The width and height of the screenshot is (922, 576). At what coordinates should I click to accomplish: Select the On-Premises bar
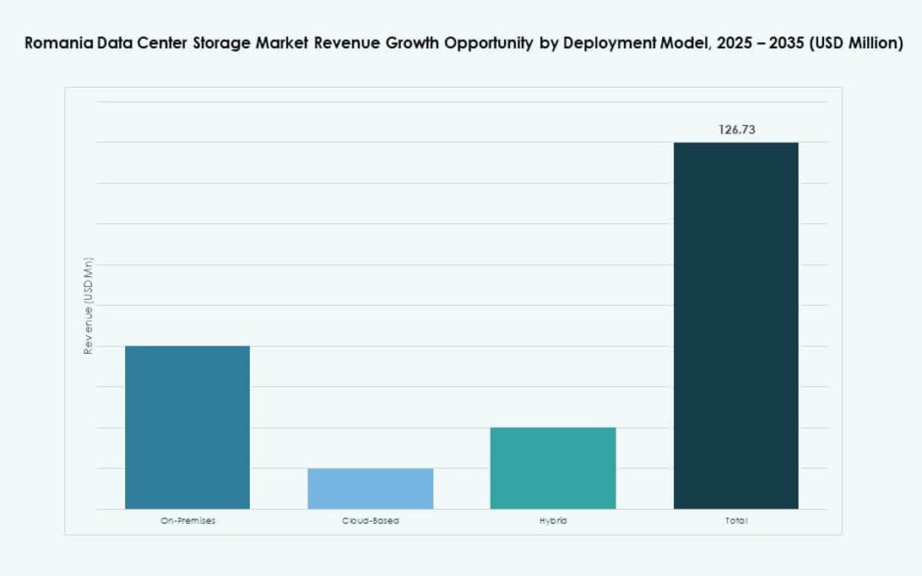click(187, 427)
